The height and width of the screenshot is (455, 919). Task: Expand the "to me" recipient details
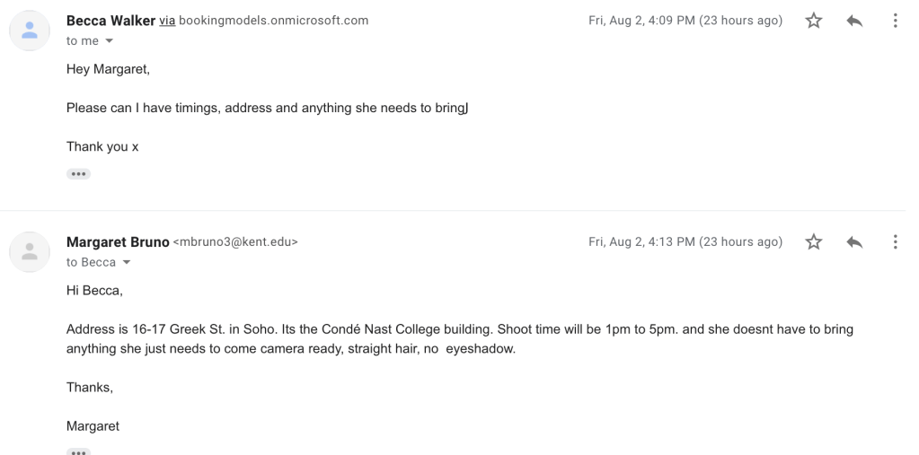coord(110,41)
